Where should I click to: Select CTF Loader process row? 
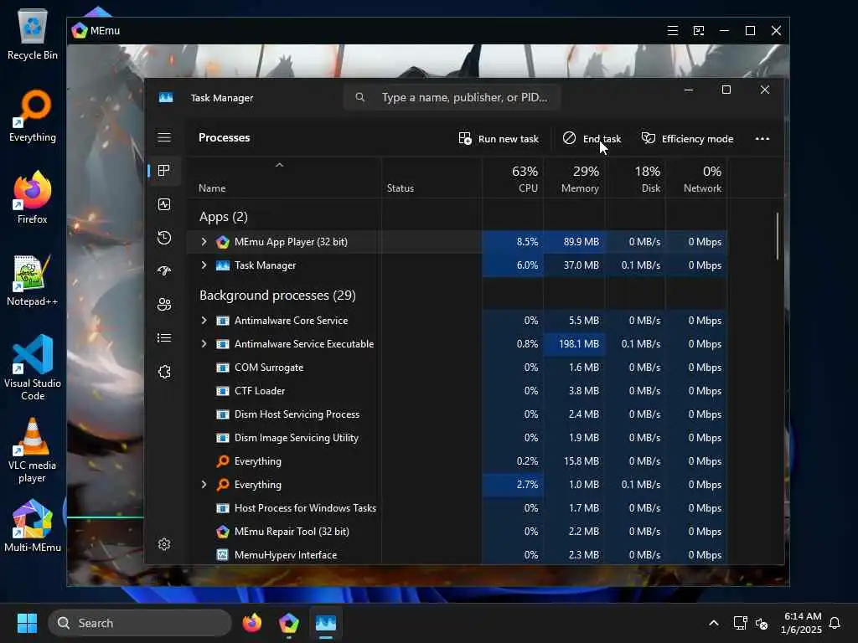point(457,391)
